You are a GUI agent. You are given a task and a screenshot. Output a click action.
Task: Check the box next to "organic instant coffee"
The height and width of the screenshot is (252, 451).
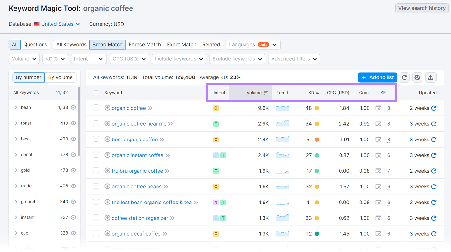[x=96, y=155]
